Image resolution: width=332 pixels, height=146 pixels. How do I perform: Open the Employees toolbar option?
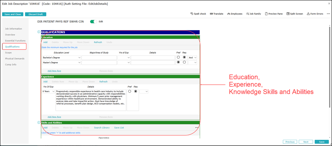(235, 14)
